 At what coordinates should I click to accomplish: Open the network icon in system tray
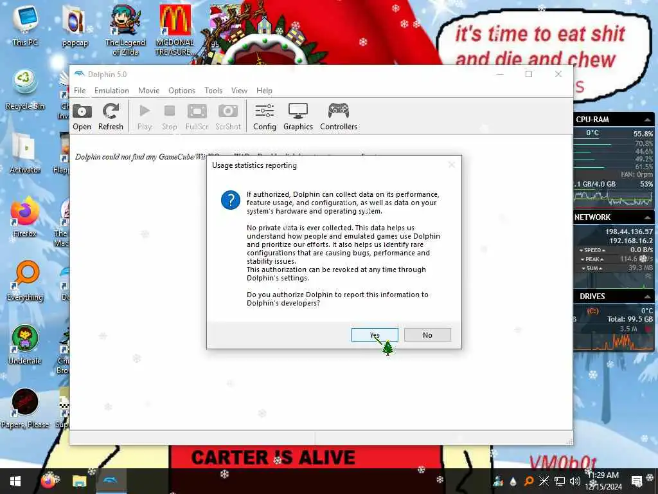click(560, 481)
